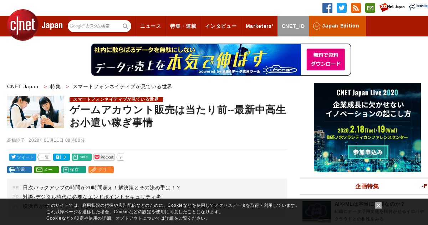Close the cookie notice banner
Screen dimensions: 428x225
378,205
